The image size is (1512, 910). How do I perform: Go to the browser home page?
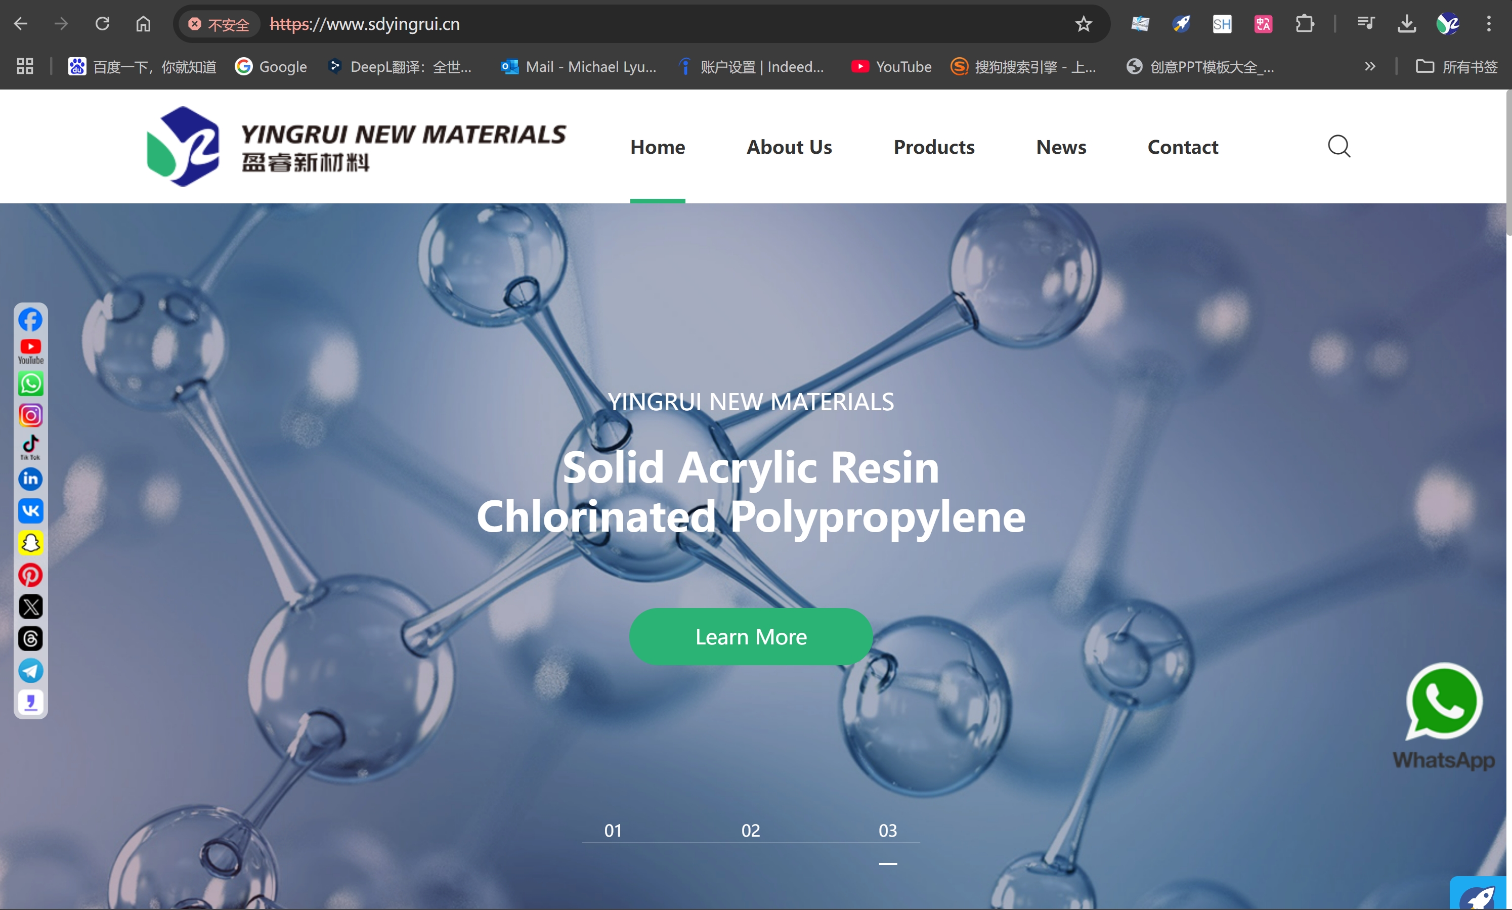143,24
